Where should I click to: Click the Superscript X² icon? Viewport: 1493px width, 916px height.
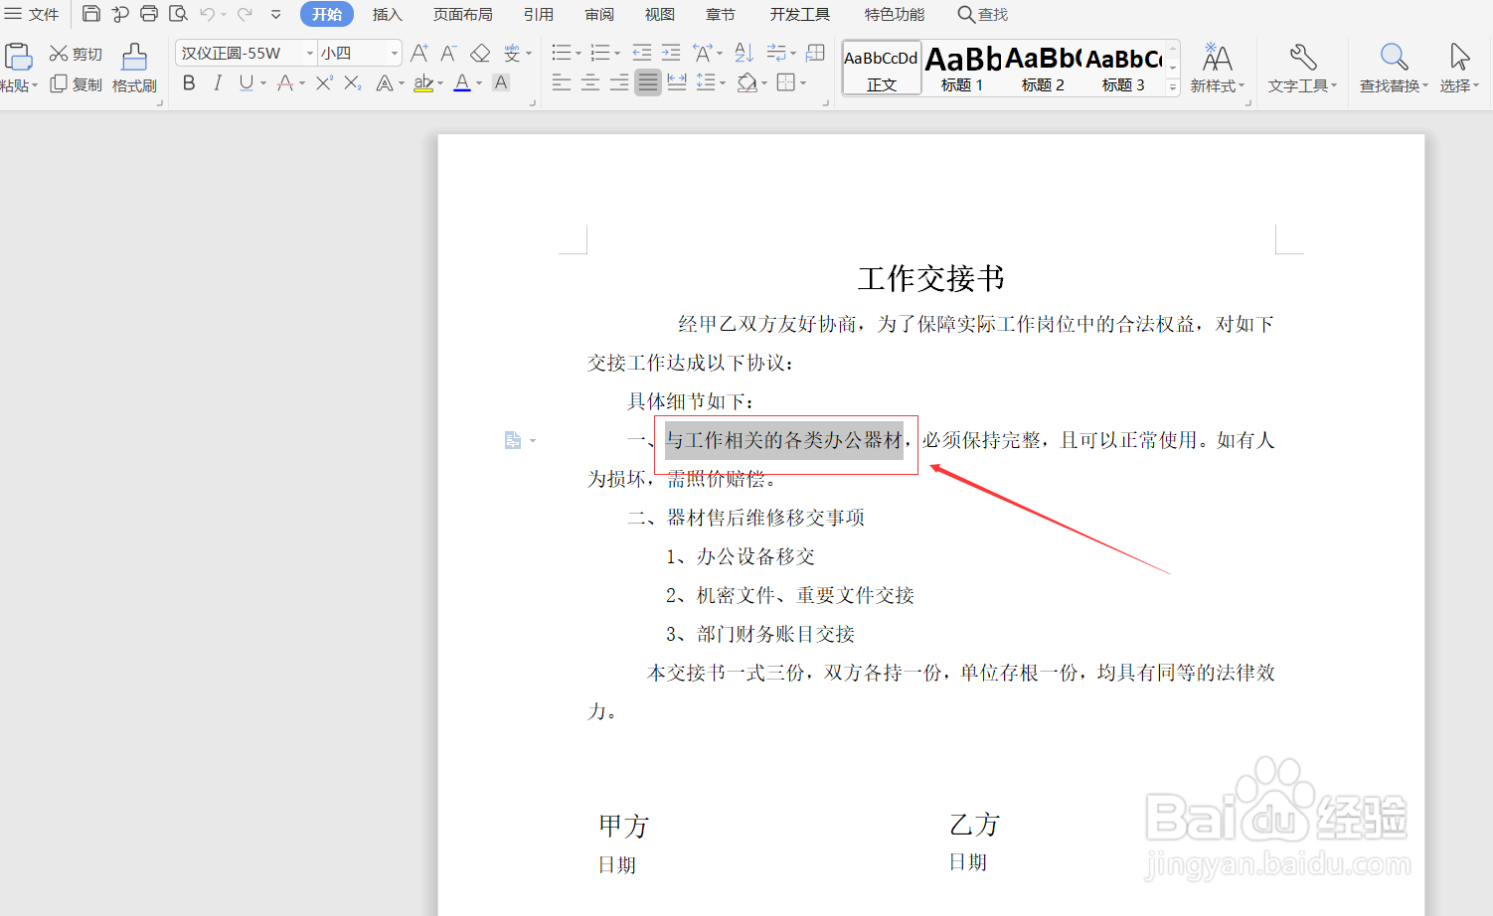pos(324,83)
